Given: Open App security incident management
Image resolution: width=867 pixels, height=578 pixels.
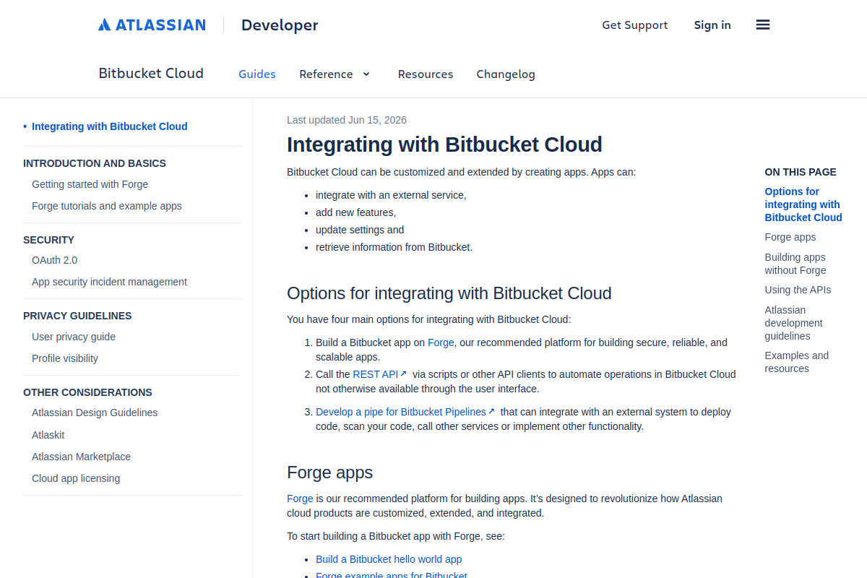Looking at the screenshot, I should [109, 282].
